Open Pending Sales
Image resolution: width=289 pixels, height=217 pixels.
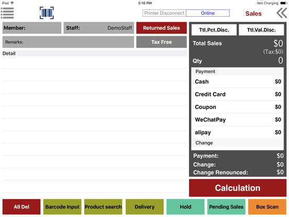tap(226, 207)
